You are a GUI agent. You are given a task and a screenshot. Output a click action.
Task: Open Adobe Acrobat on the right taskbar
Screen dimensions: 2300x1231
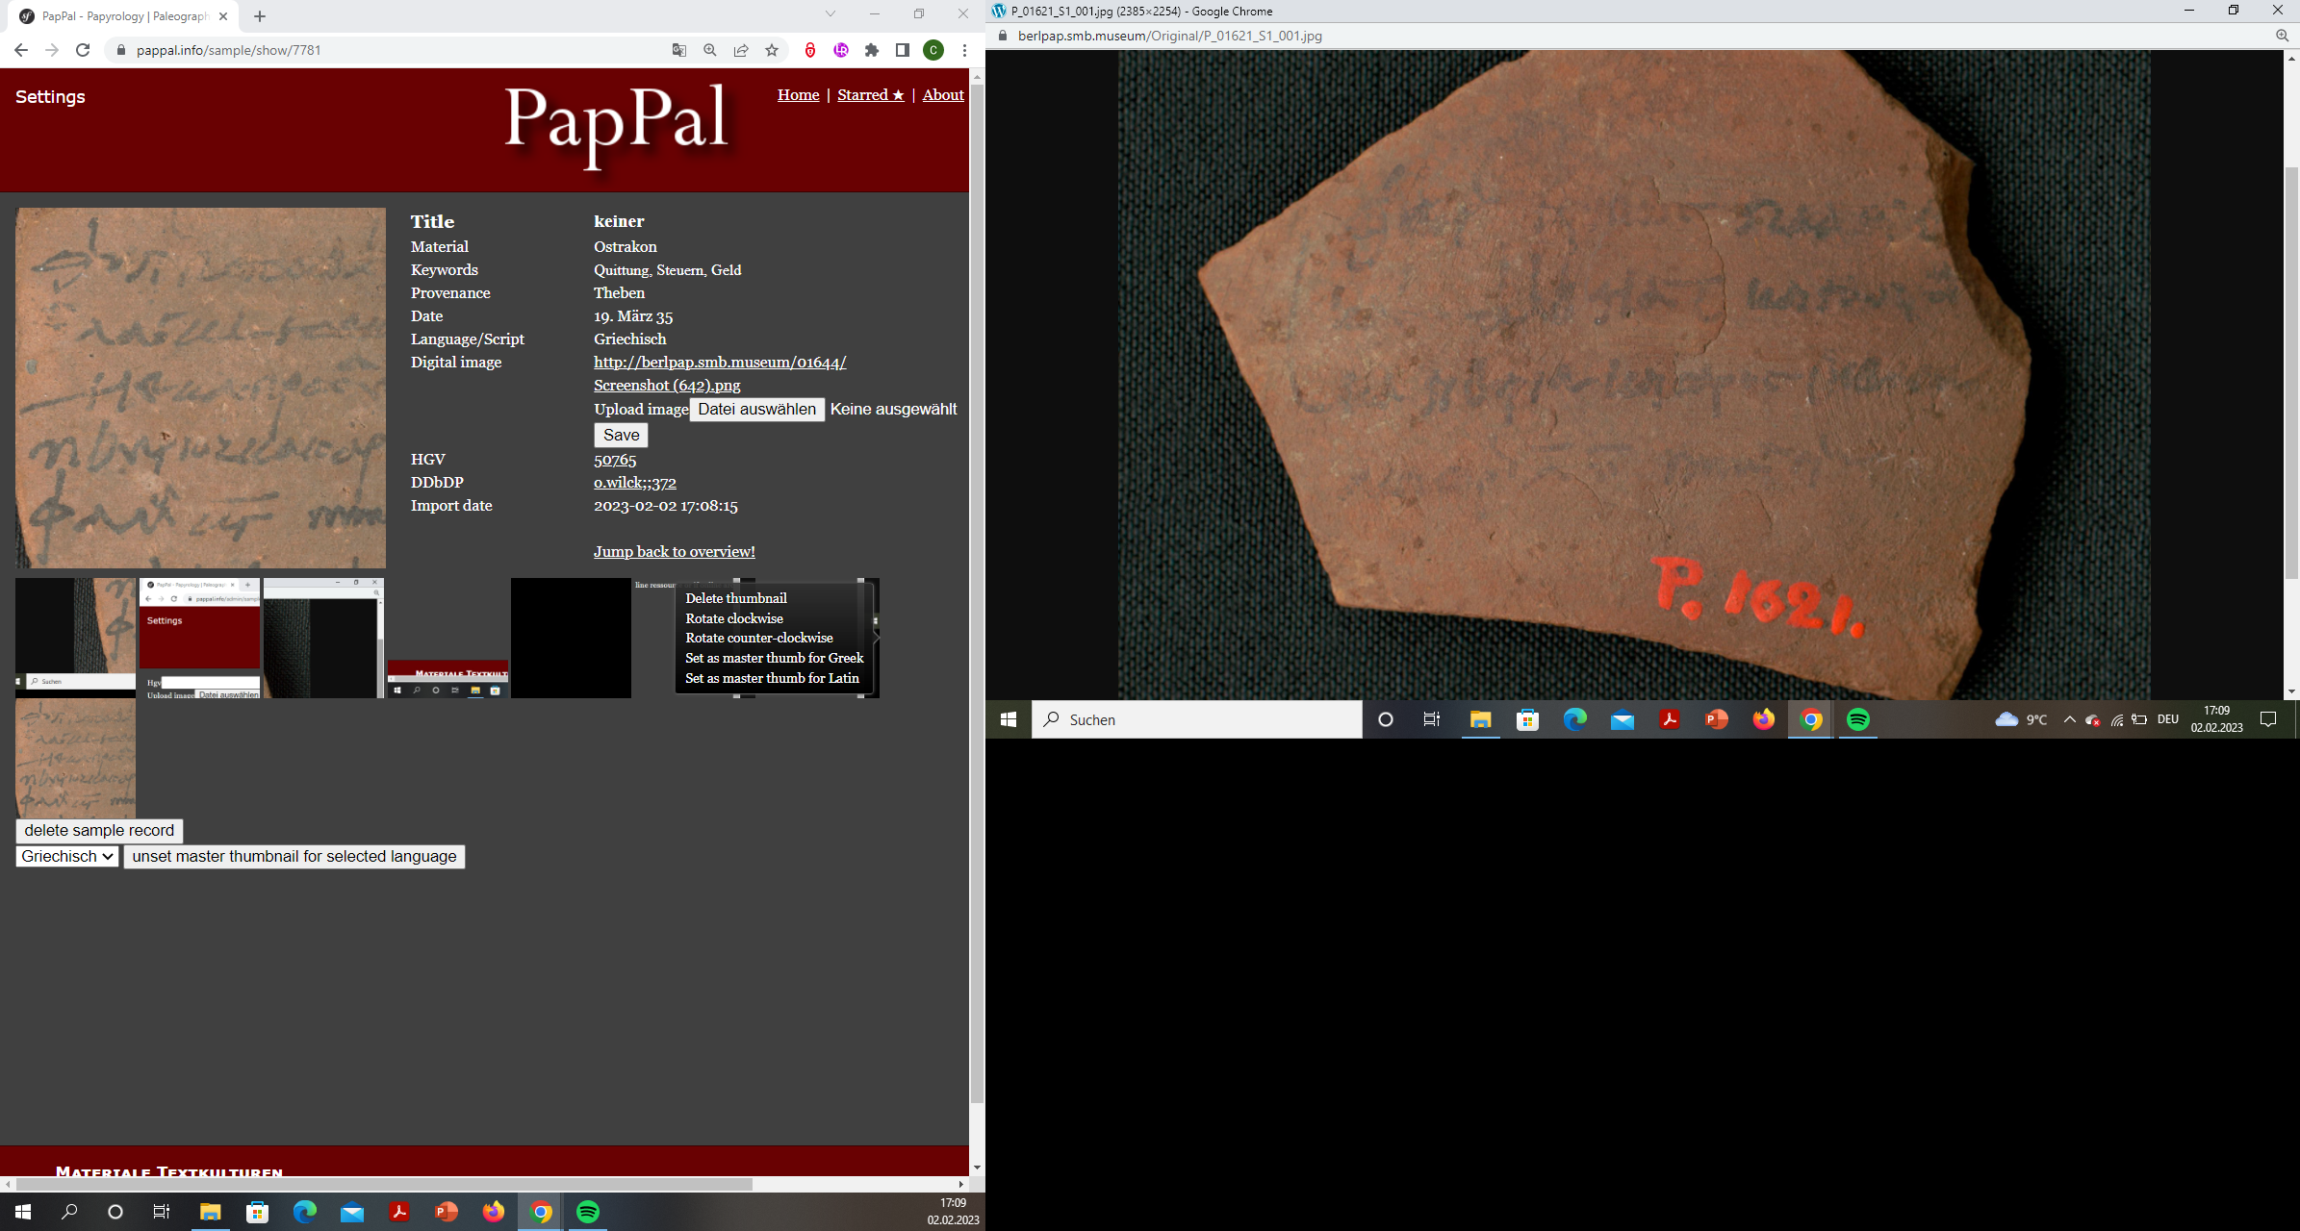click(1670, 719)
